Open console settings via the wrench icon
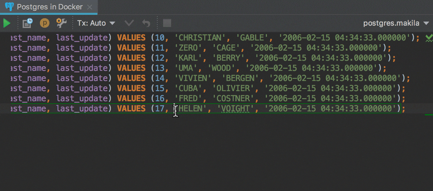This screenshot has width=433, height=191. (61, 23)
